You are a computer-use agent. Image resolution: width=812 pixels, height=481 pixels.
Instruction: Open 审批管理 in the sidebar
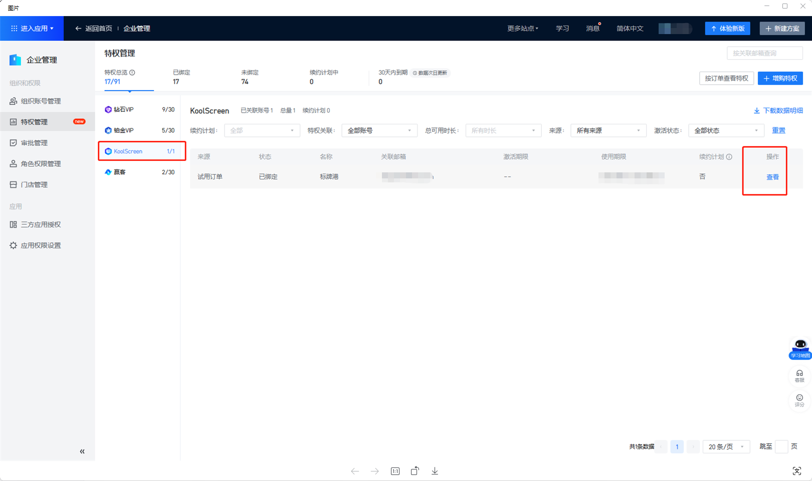pyautogui.click(x=34, y=143)
